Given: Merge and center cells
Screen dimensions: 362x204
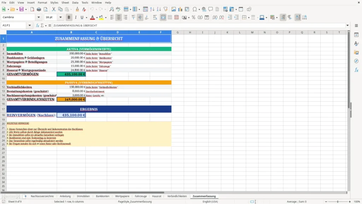Looking at the screenshot, I should click(163, 17).
